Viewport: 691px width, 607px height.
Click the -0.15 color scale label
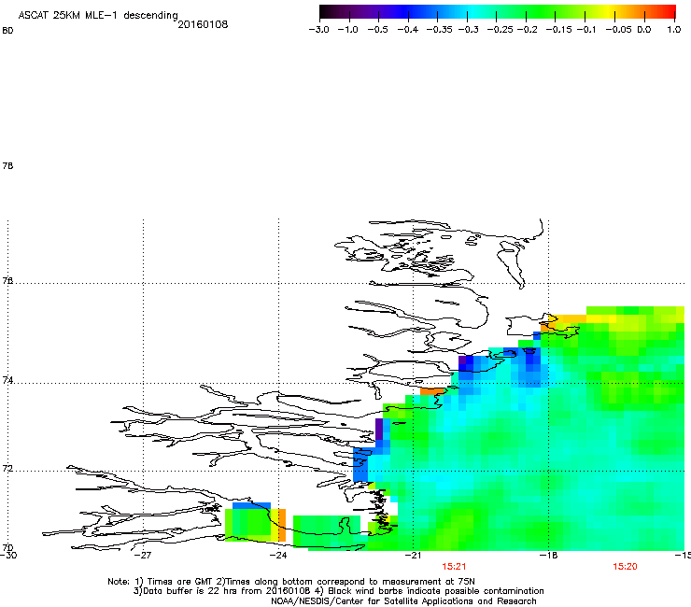(x=558, y=30)
